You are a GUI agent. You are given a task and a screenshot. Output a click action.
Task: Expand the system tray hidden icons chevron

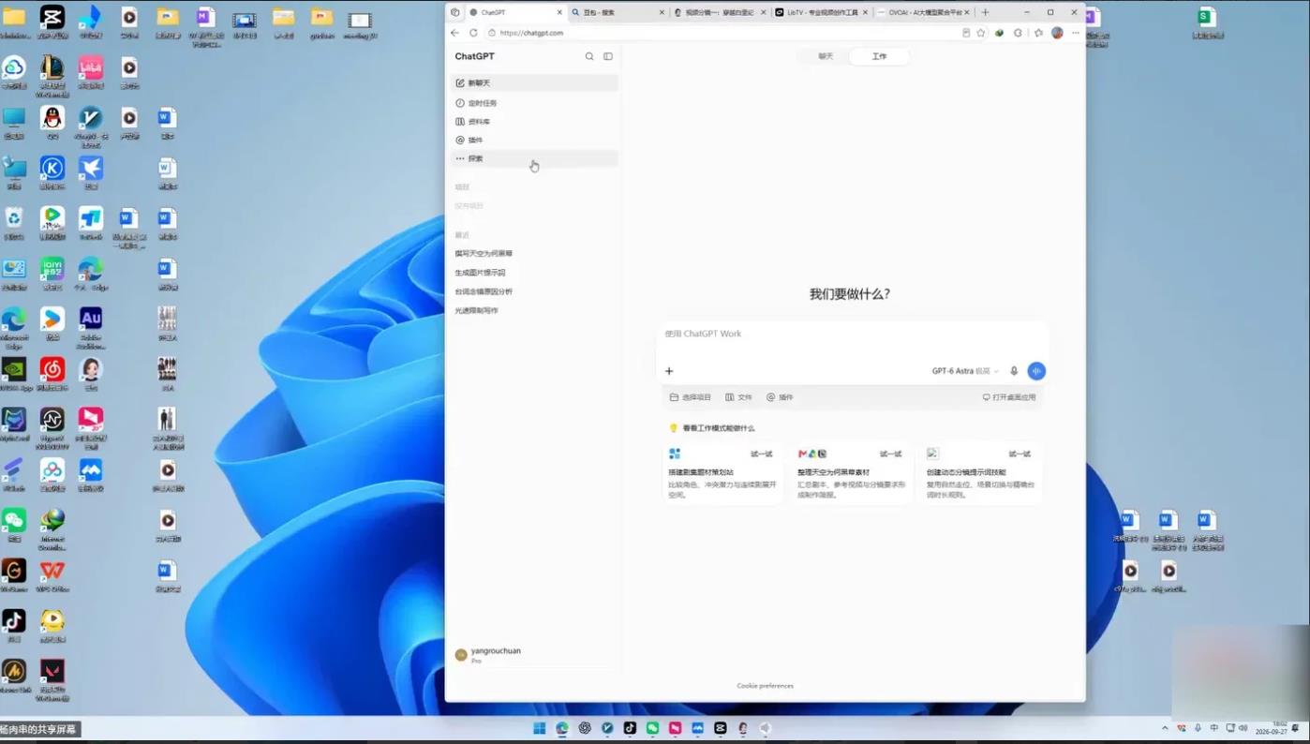coord(1165,728)
